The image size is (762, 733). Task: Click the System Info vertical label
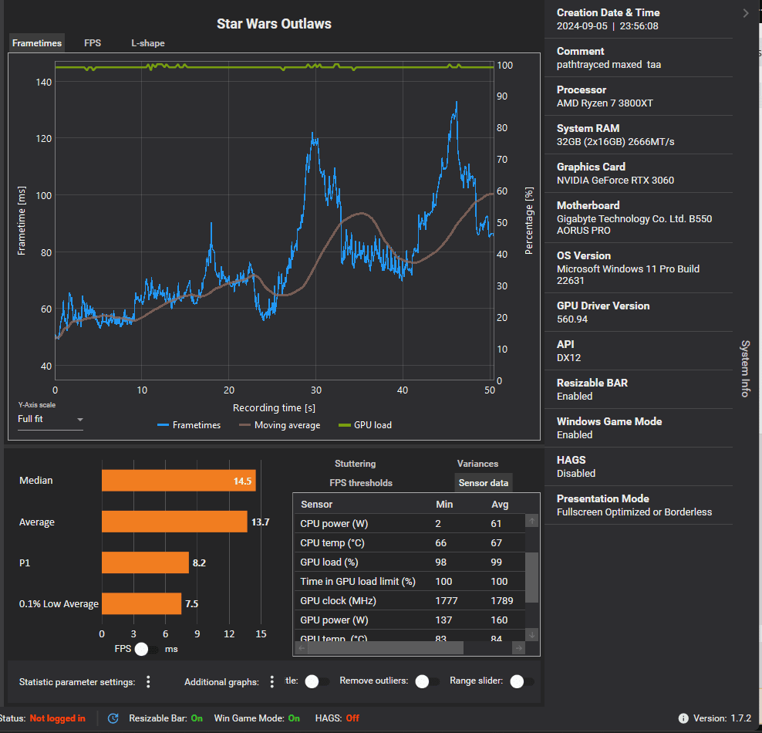pos(745,369)
